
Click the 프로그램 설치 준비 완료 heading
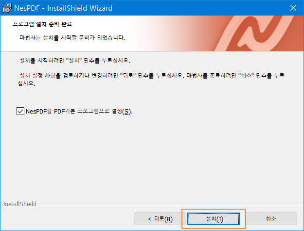point(42,24)
